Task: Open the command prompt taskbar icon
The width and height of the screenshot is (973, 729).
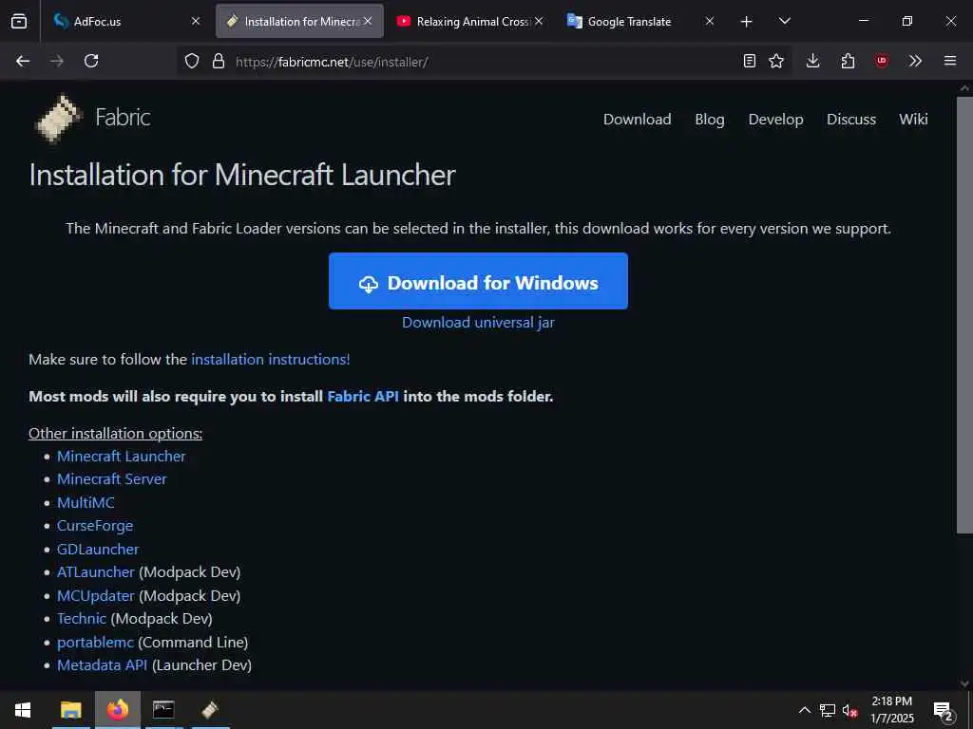Action: (x=163, y=710)
